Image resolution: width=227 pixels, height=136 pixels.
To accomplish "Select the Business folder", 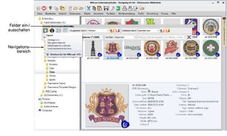I will coord(53,64).
